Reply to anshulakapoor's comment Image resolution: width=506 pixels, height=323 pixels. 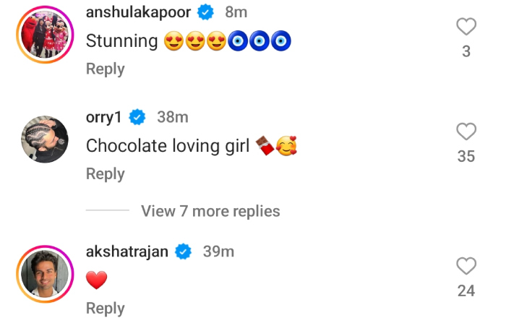pos(106,69)
